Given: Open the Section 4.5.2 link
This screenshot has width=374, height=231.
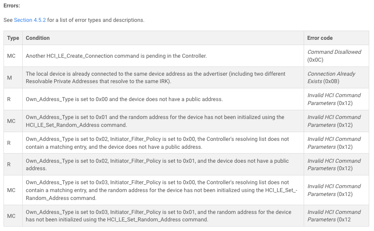Looking at the screenshot, I should click(30, 20).
